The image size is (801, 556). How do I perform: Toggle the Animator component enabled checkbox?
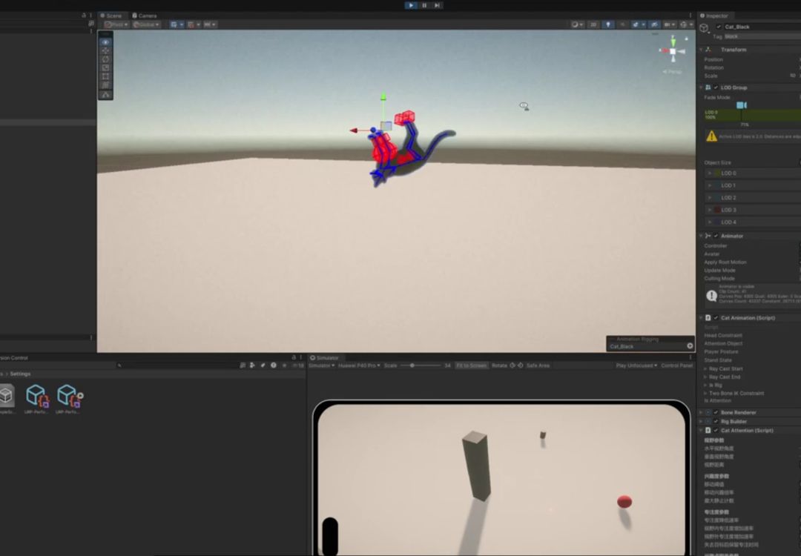(x=716, y=236)
